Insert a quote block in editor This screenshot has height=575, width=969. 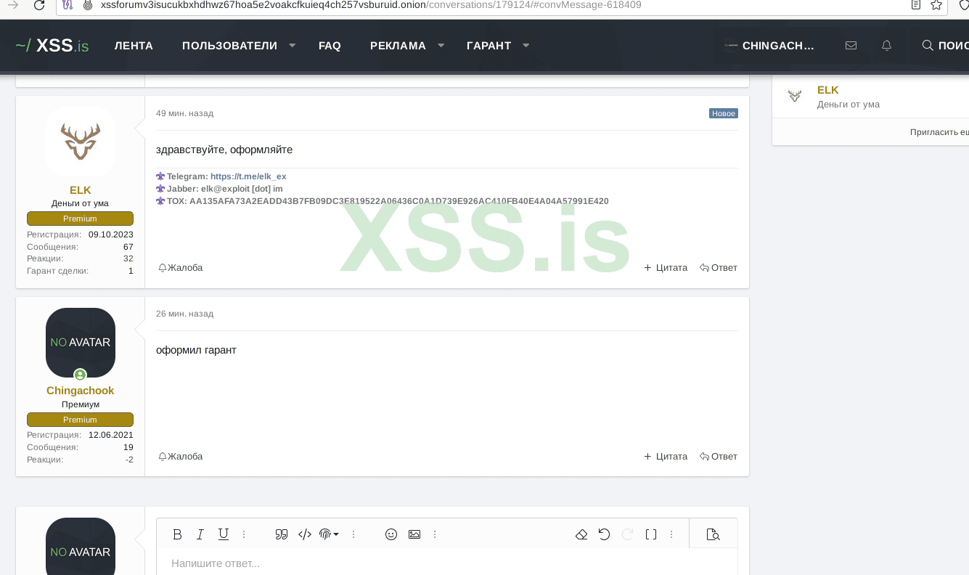pos(282,534)
